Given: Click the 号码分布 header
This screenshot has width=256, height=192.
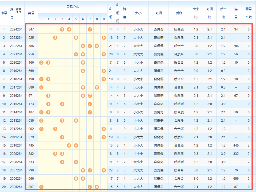Looking at the screenshot, I should pos(73,7).
